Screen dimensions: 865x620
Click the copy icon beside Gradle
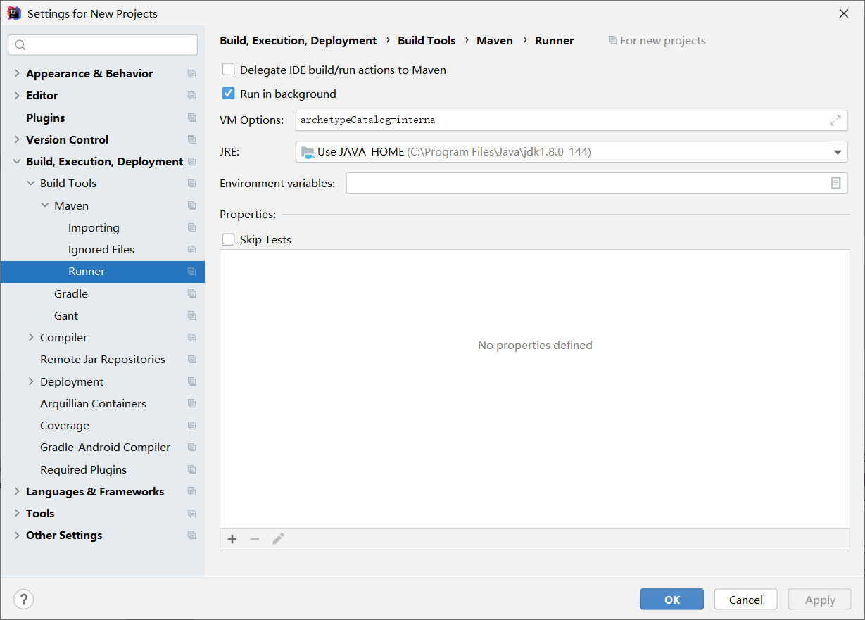point(191,293)
